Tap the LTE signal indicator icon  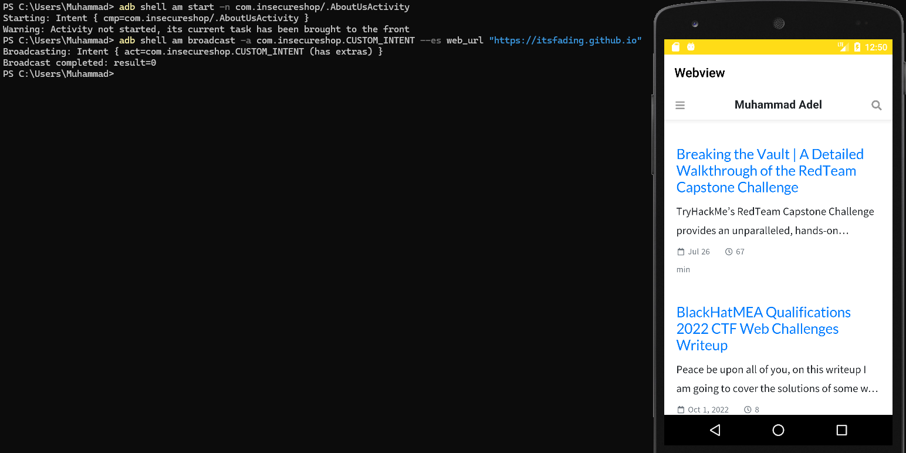844,47
